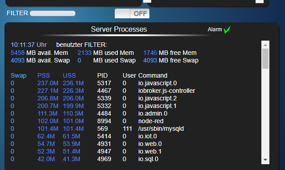This screenshot has height=170, width=285.
Task: Select the io.javascript.0 process row
Action: 94,83
